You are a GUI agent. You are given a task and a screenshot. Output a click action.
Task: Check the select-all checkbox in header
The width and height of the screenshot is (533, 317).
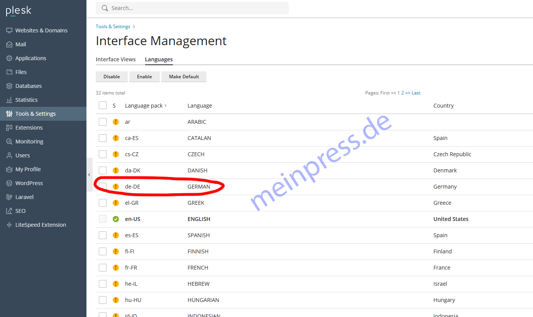click(x=103, y=106)
